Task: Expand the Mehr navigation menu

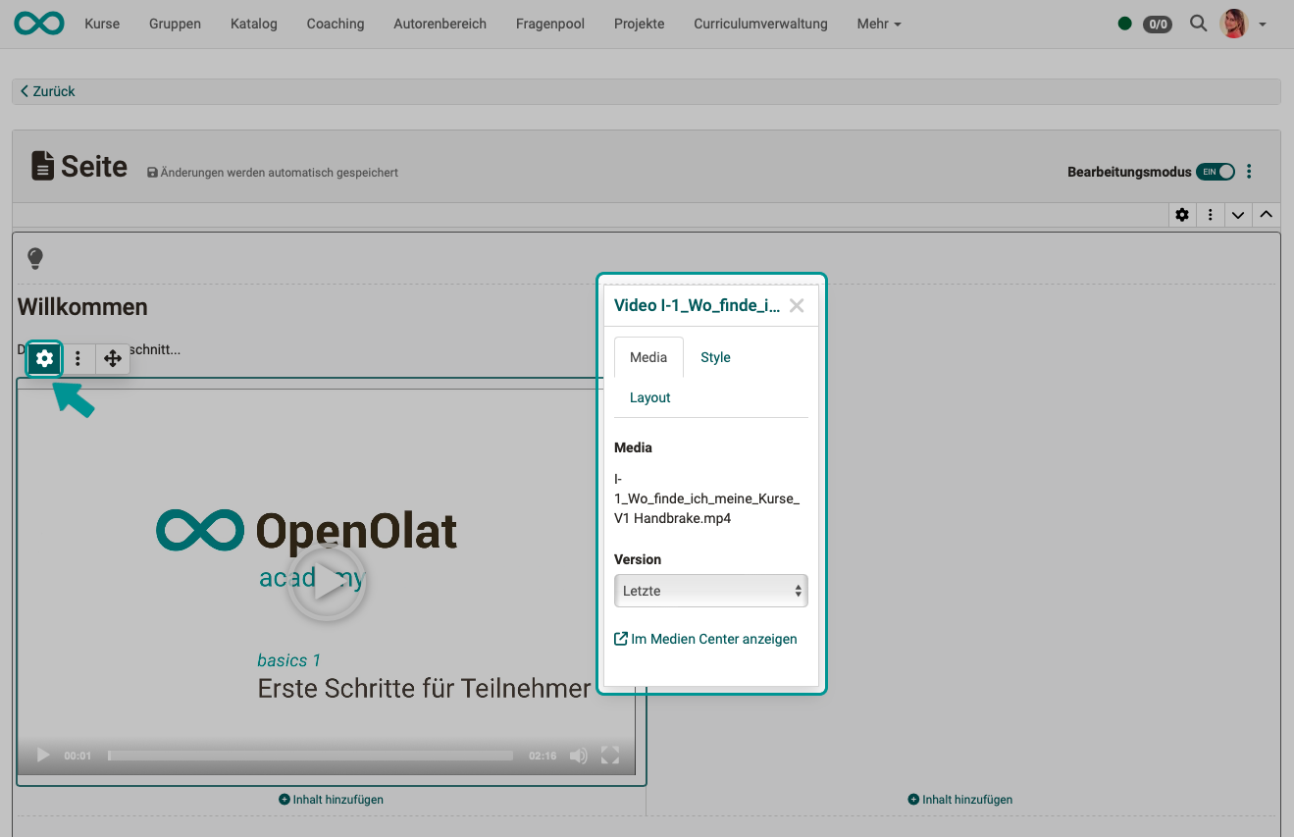Action: click(878, 24)
